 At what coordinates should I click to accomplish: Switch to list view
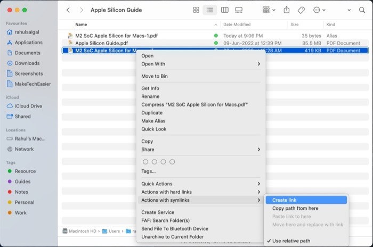point(209,10)
